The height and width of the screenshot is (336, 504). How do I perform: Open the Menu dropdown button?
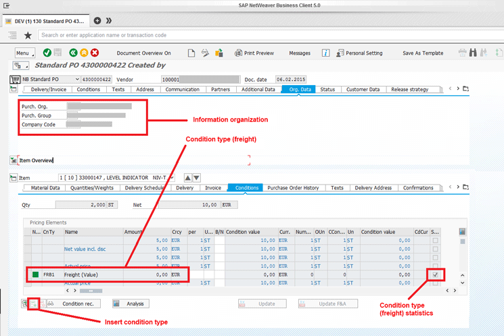24,53
